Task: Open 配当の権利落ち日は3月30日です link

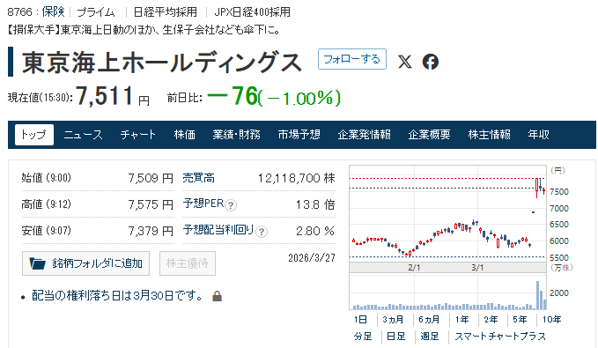Action: [117, 296]
